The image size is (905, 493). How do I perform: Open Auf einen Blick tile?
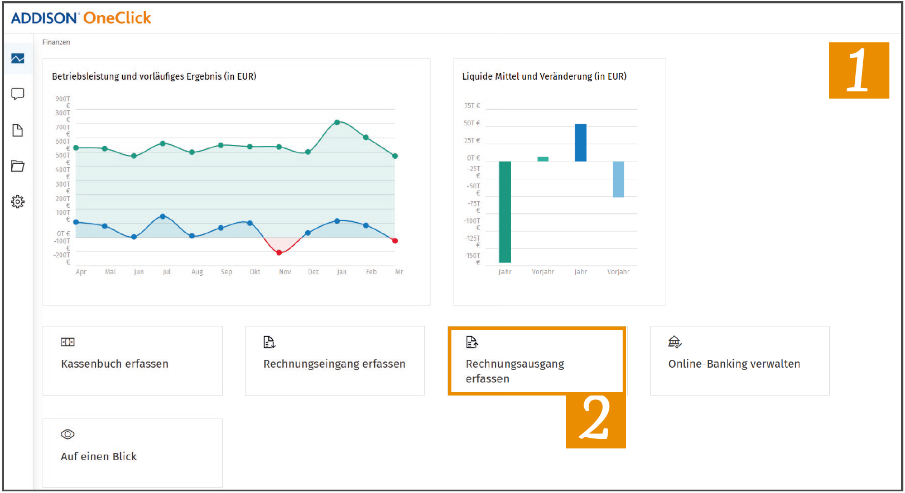click(x=133, y=453)
